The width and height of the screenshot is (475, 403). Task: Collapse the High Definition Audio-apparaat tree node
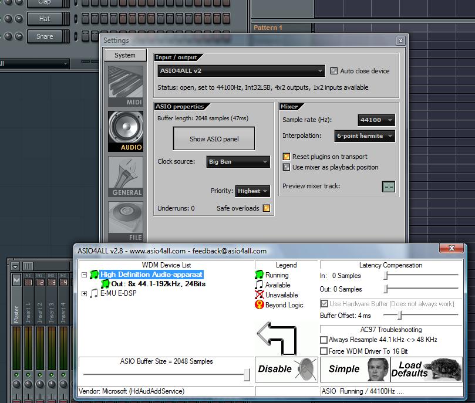pos(84,275)
